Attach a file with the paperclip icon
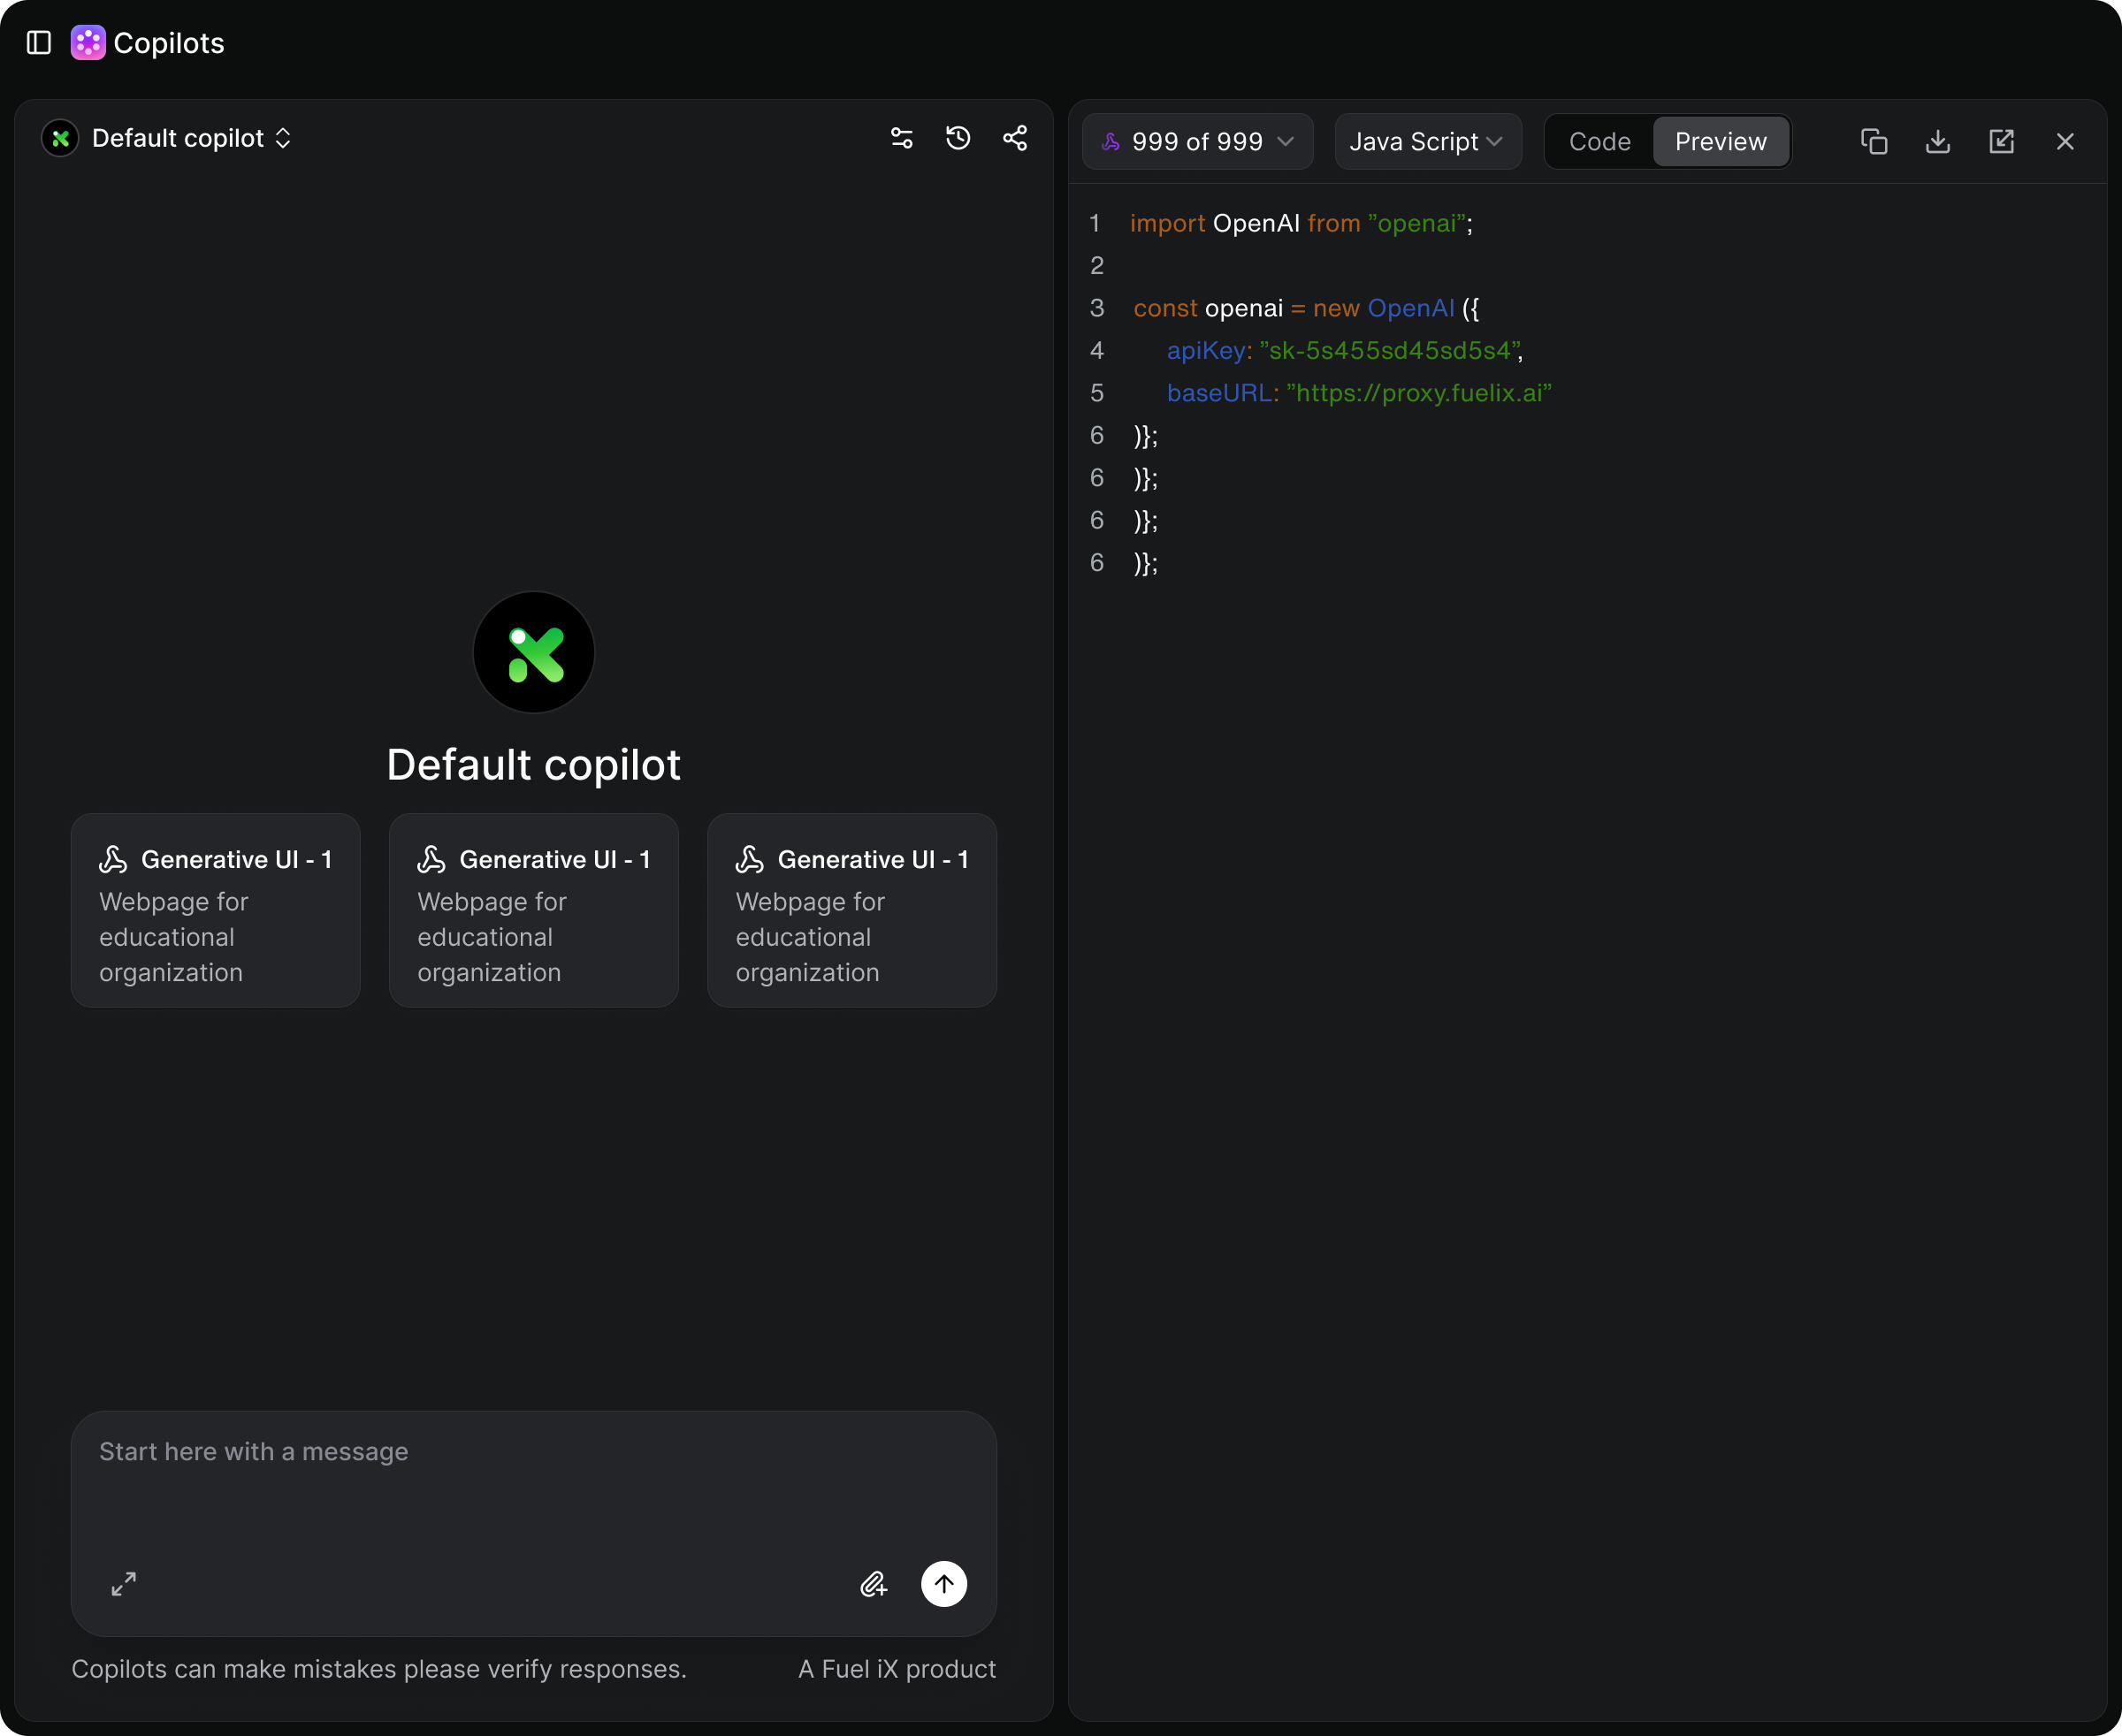 (x=874, y=1584)
